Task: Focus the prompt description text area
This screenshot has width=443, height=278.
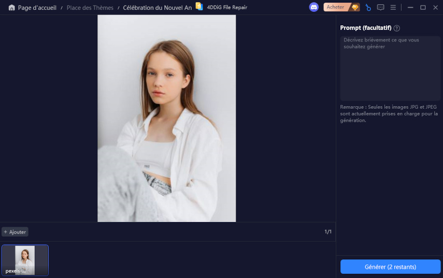Action: pos(390,68)
